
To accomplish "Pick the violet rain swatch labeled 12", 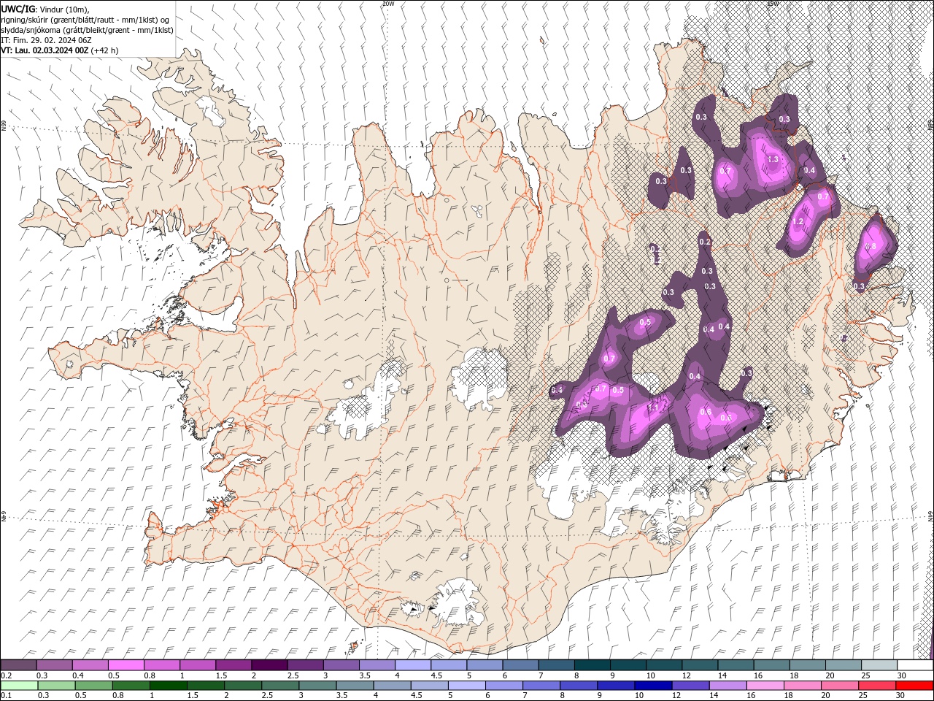I will (x=690, y=686).
